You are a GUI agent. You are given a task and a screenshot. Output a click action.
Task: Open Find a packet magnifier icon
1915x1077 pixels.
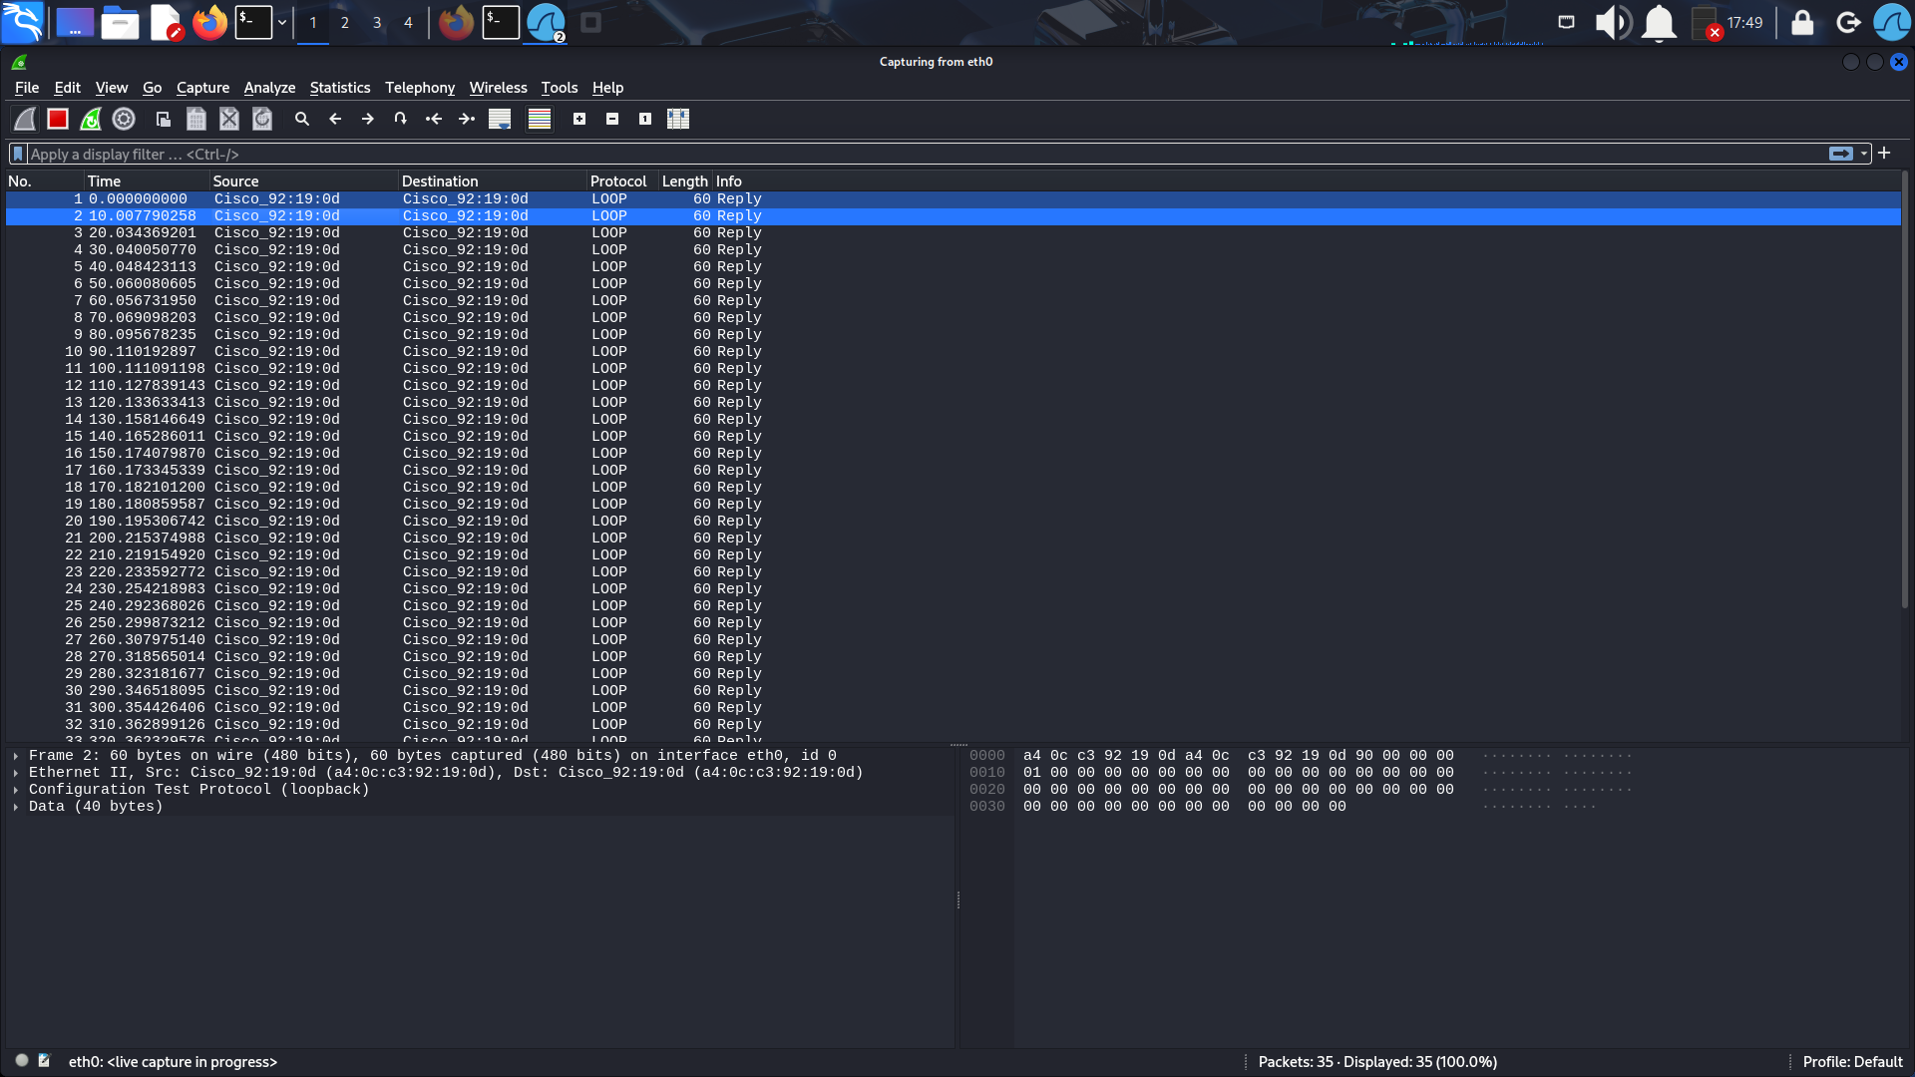(302, 119)
